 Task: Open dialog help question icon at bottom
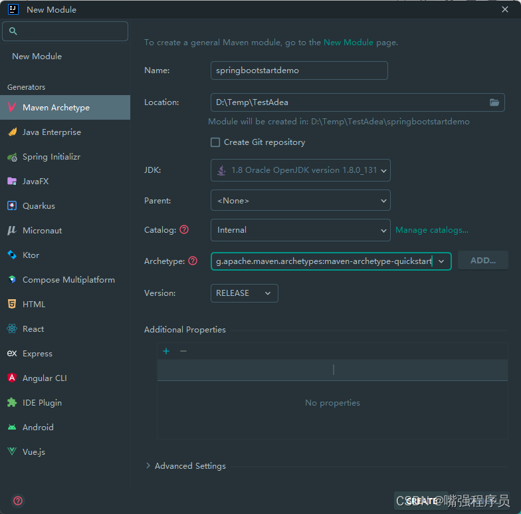click(18, 500)
